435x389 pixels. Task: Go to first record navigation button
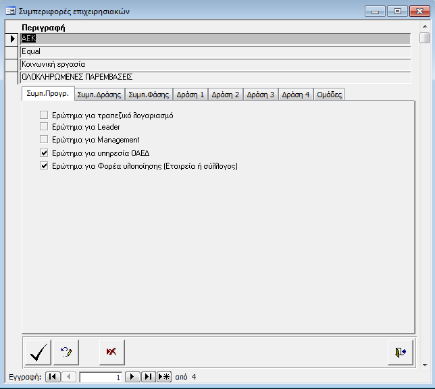point(53,377)
